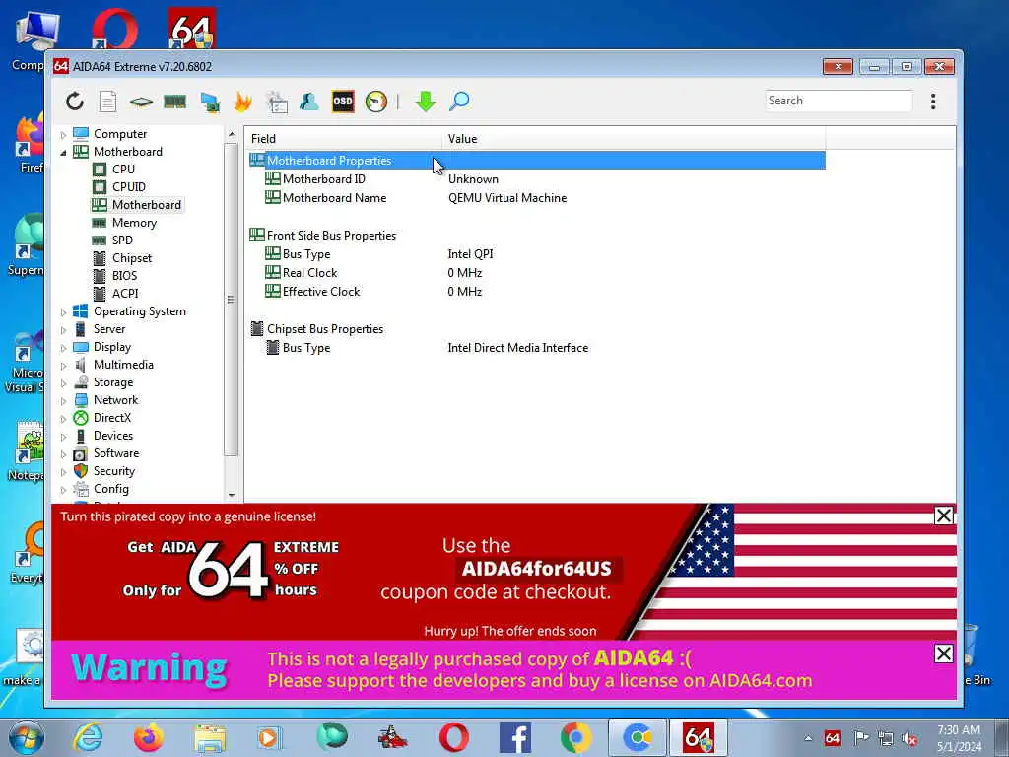Select Chipset in the tree

click(x=132, y=258)
